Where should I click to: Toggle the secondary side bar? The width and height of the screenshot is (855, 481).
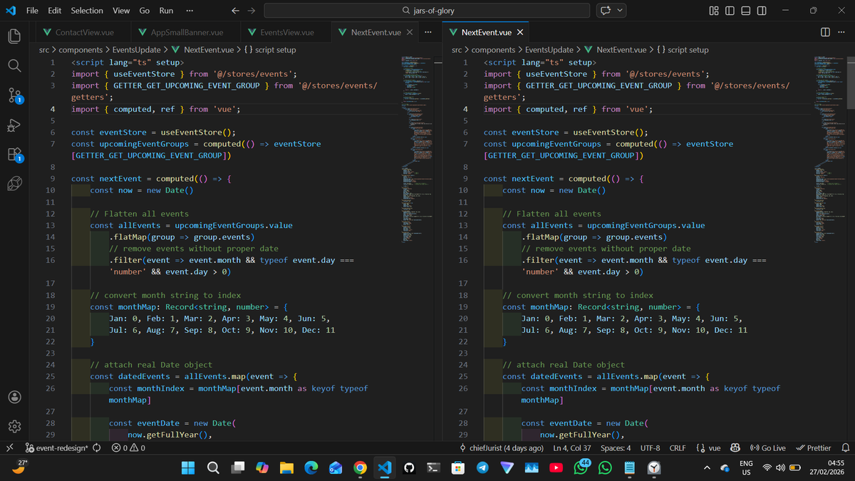(762, 11)
